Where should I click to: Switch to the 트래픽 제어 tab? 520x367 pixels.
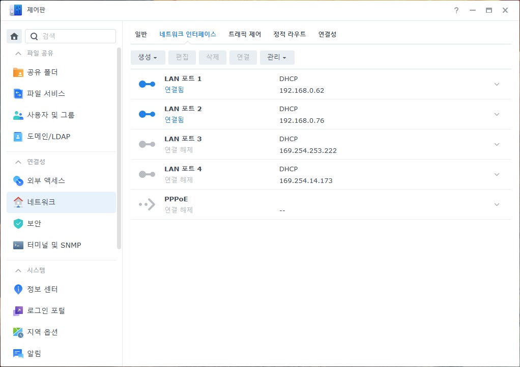tap(245, 34)
